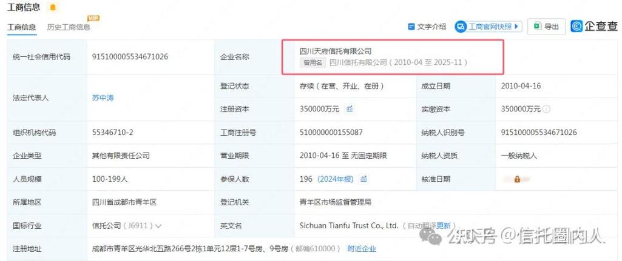Click the chart icon beside 注册资本 350000万元
622x261 pixels.
pos(350,109)
